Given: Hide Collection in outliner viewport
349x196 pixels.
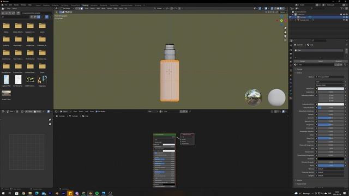Looking at the screenshot, I should coord(344,15).
